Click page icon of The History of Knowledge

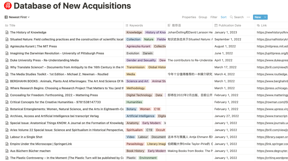coord(7,32)
